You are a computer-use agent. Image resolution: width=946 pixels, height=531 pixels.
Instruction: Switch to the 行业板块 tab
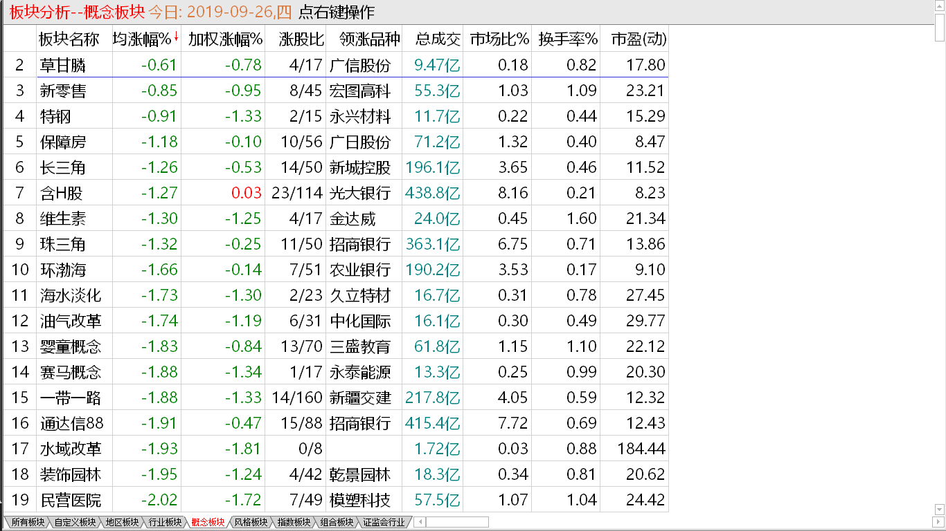click(x=165, y=522)
